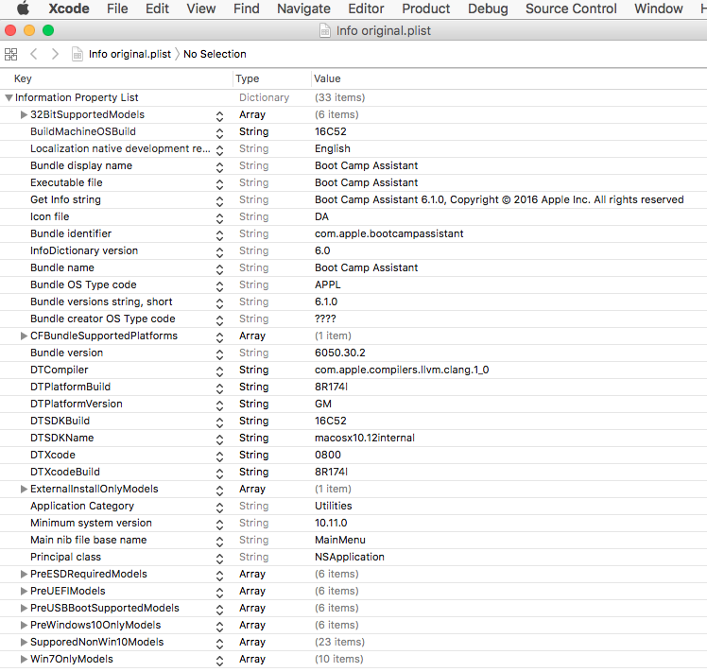Click the plist file icon in the jump bar
This screenshot has height=672, width=707.
[x=78, y=54]
